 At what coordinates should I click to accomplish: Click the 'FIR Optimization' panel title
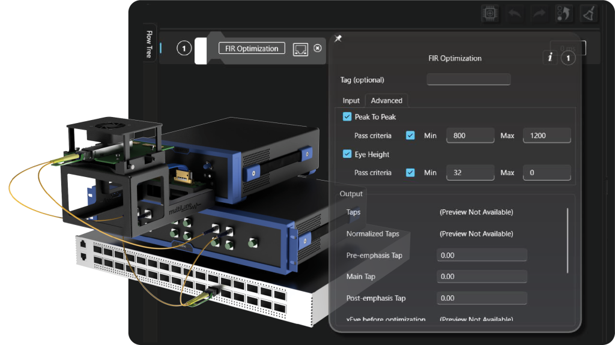point(455,58)
